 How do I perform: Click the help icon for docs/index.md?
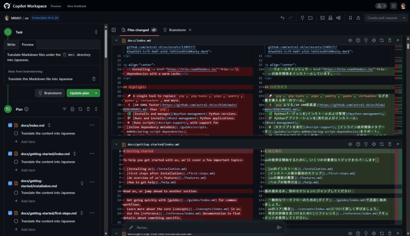click(358, 40)
